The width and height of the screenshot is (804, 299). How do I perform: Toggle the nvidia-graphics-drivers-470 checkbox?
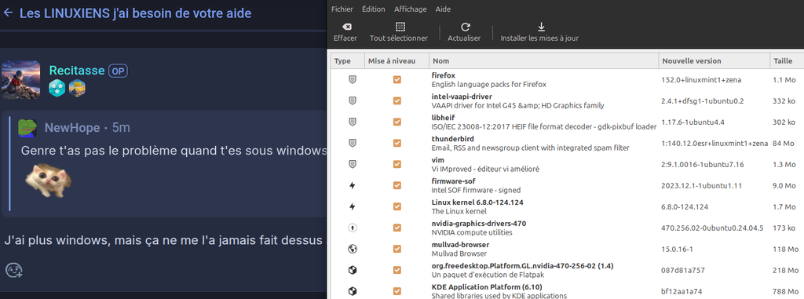pos(397,228)
